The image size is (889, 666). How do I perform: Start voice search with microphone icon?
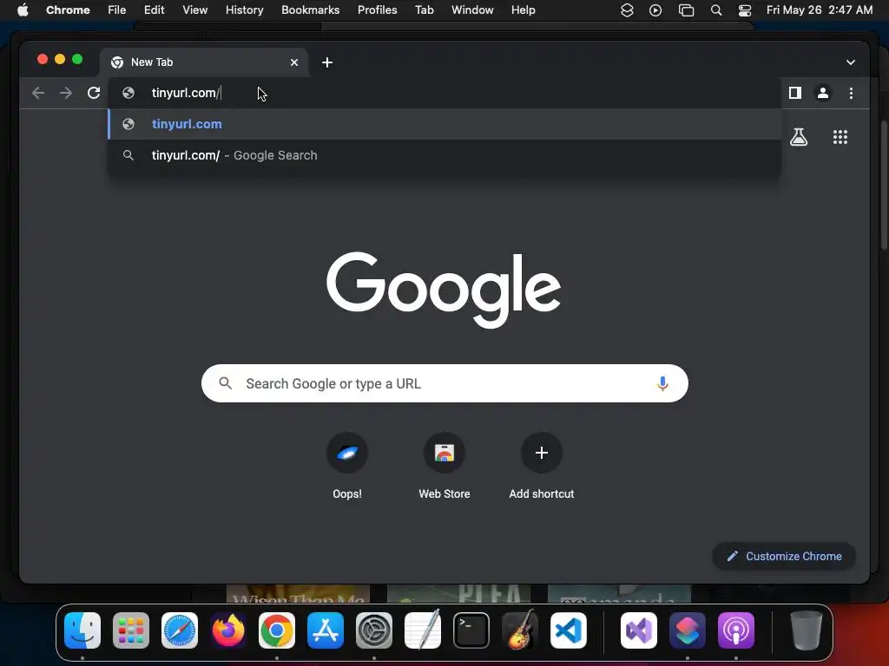tap(662, 383)
